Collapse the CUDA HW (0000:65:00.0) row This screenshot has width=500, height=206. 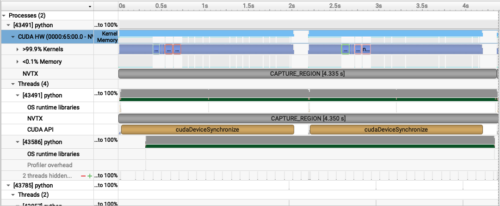[x=13, y=37]
